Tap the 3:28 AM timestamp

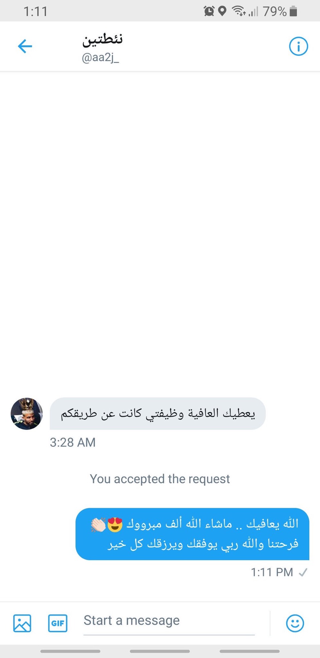[73, 442]
